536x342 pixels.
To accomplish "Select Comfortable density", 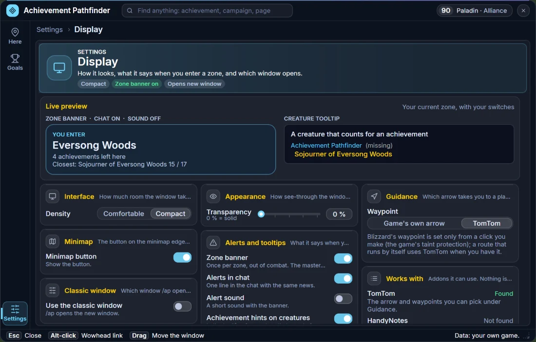I will [124, 213].
